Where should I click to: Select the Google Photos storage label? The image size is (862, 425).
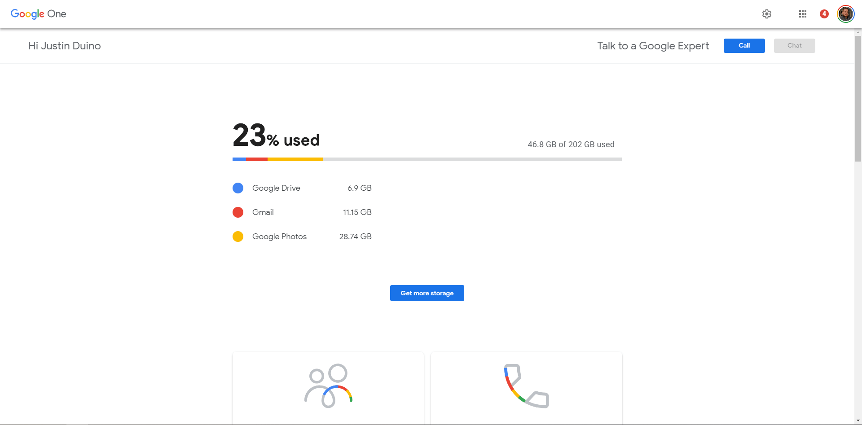point(279,237)
